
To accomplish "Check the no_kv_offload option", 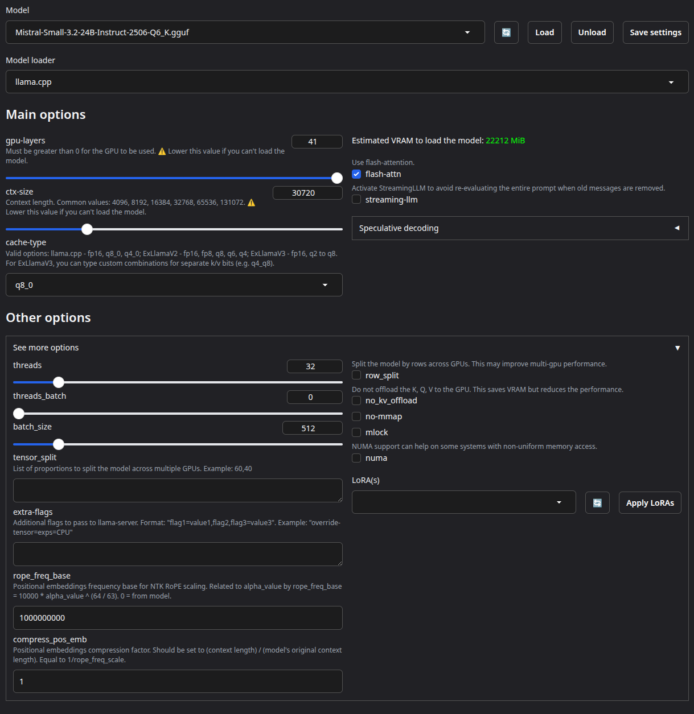I will tap(356, 401).
